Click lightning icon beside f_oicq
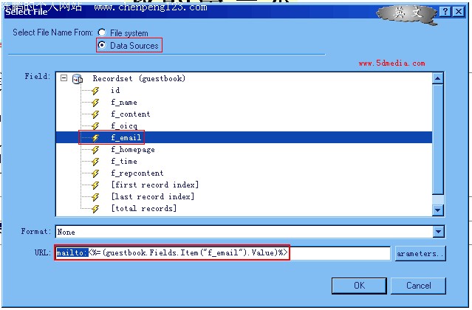 (95, 126)
